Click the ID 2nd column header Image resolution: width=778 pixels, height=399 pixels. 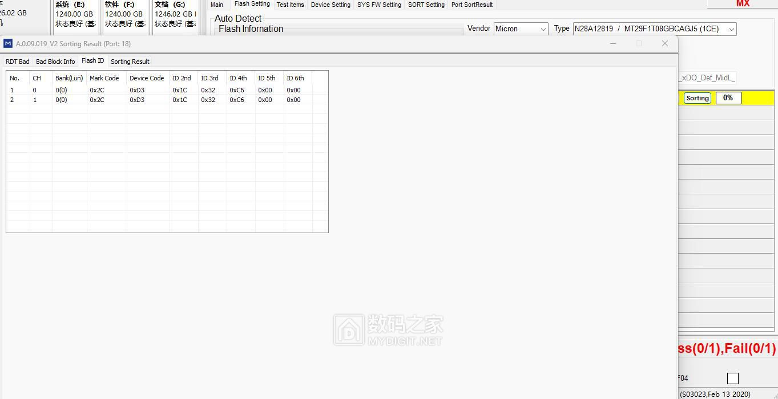tap(184, 78)
